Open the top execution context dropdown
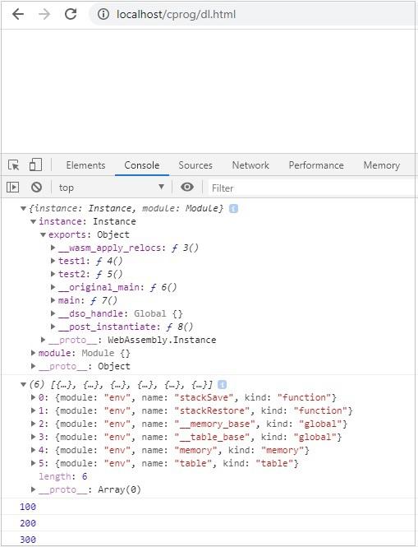Screen dimensions: 418x547 point(112,188)
